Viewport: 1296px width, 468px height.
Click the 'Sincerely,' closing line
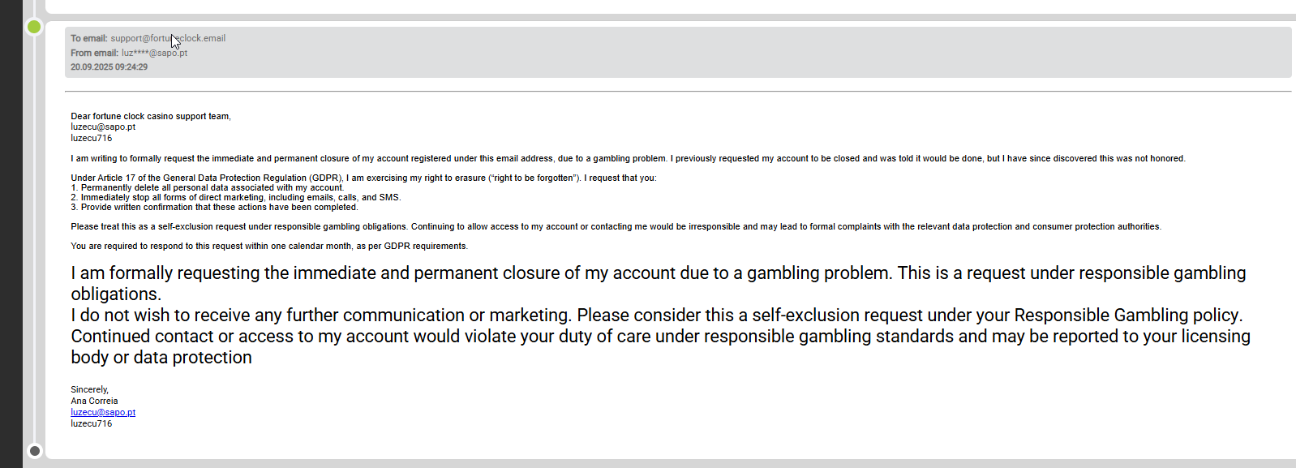tap(89, 389)
